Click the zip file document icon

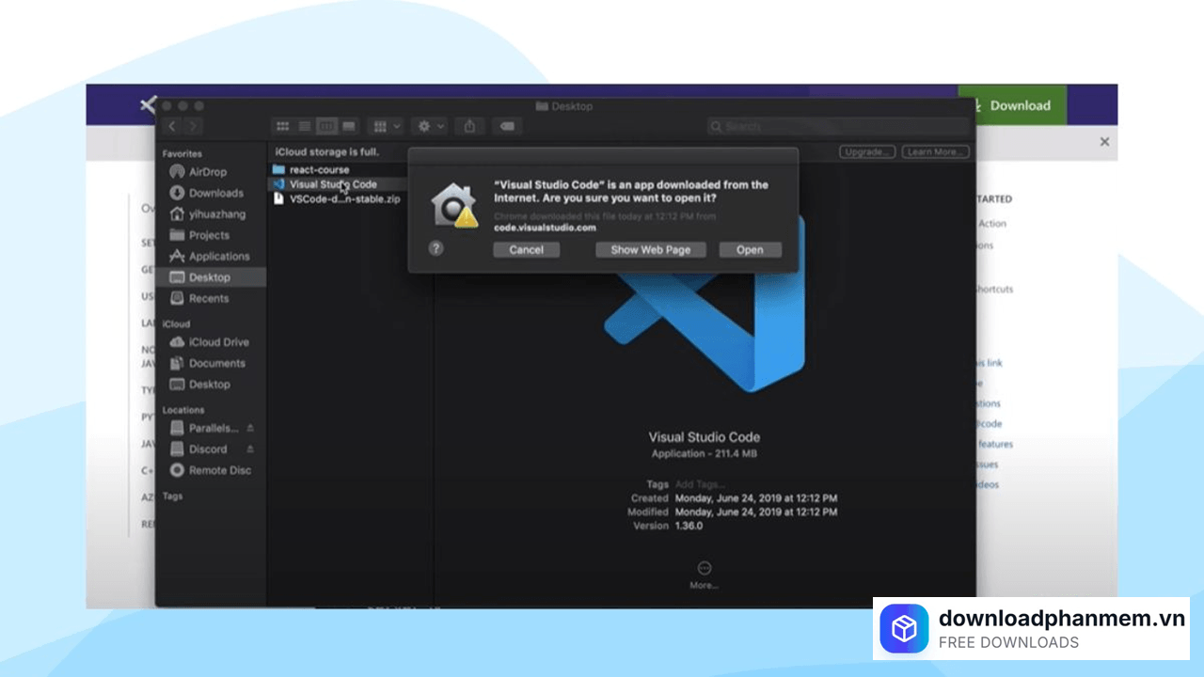pyautogui.click(x=278, y=199)
